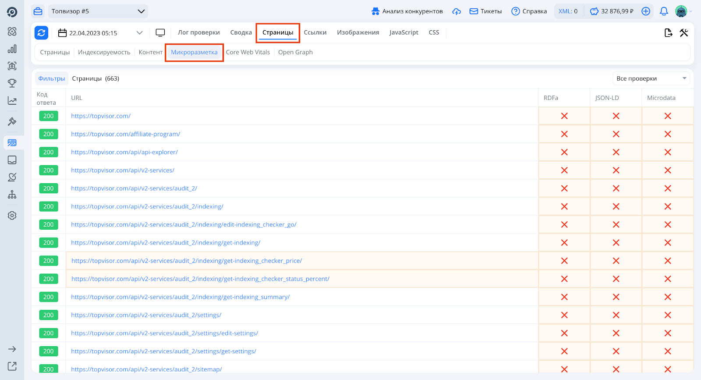701x380 pixels.
Task: Open the topvisor.com/affiliate-program/ link
Action: [126, 134]
